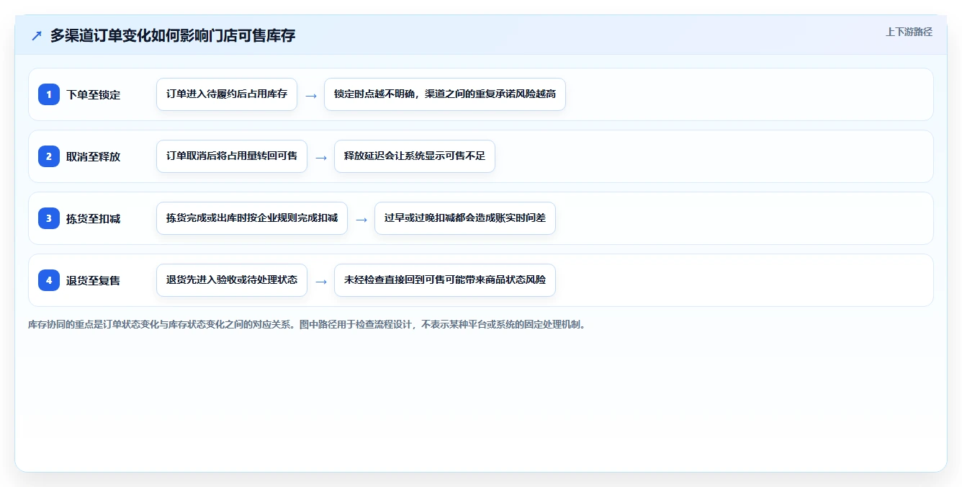Click the title 多渠道订单变化如何影响门店可售库存

[x=173, y=35]
